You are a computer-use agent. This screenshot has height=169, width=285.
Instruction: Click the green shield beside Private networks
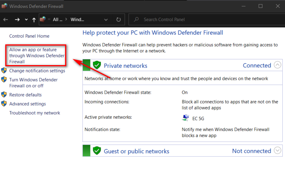coord(97,65)
